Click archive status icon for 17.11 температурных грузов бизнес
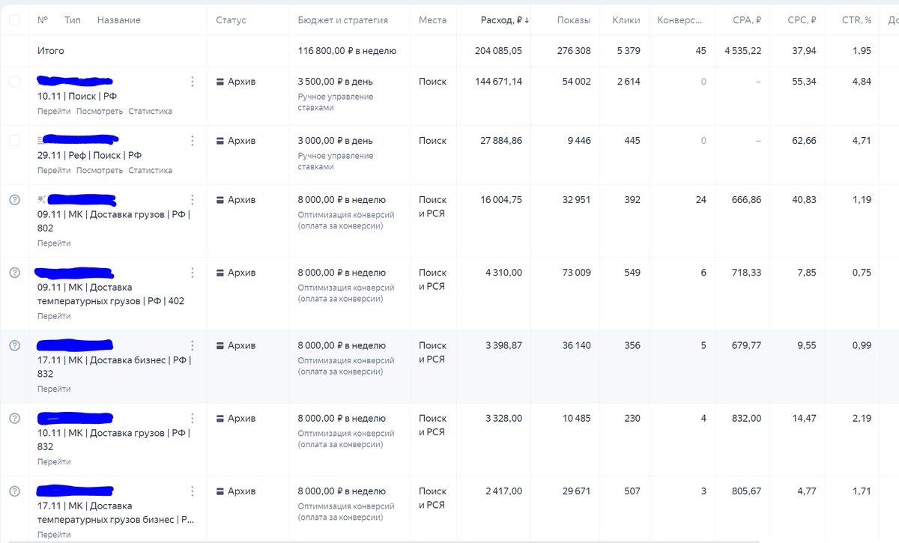This screenshot has height=543, width=899. pyautogui.click(x=220, y=491)
